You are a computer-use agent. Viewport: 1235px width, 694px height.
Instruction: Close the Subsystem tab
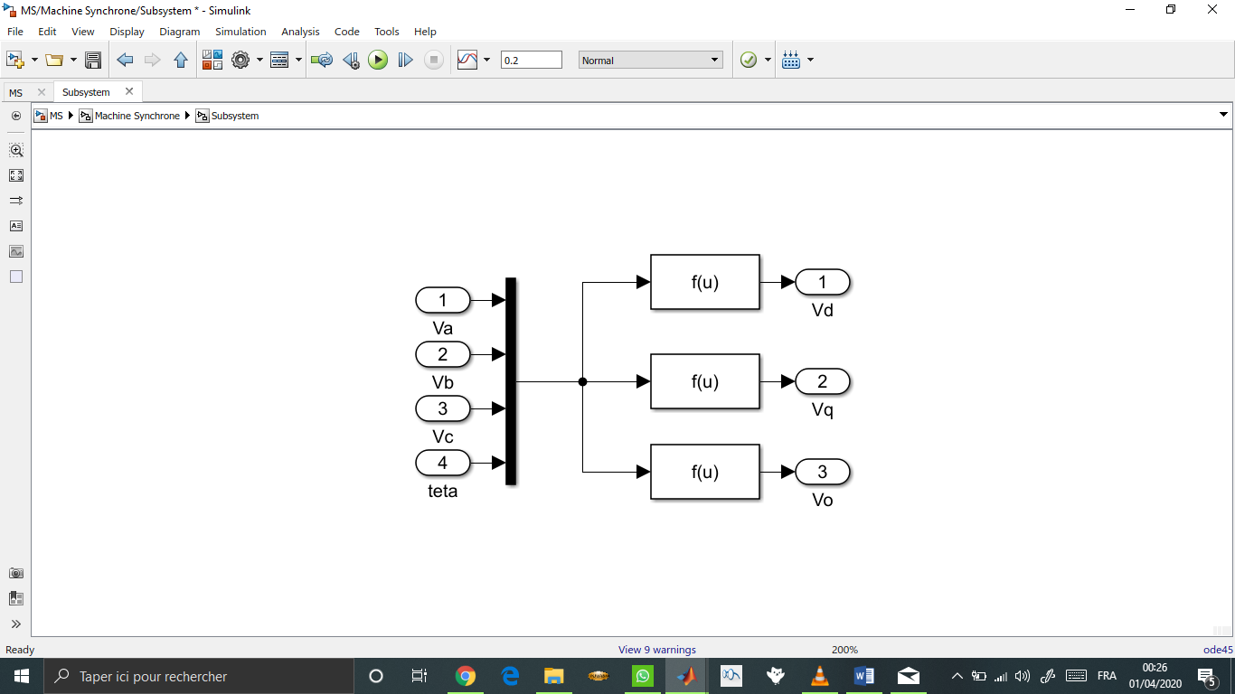click(x=129, y=91)
